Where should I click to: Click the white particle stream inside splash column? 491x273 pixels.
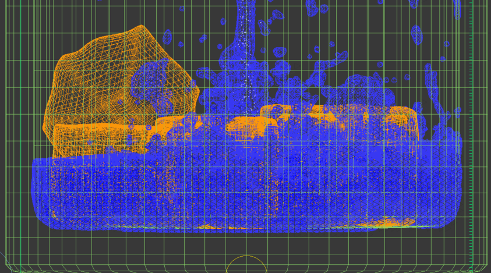tap(247, 64)
